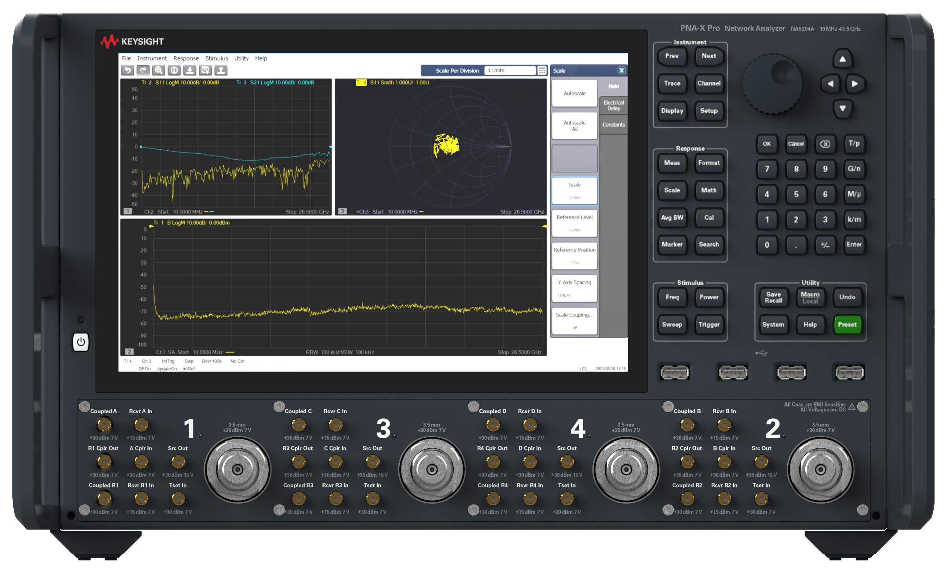The width and height of the screenshot is (946, 570).
Task: Toggle the Macro Local hardkey
Action: pyautogui.click(x=810, y=298)
